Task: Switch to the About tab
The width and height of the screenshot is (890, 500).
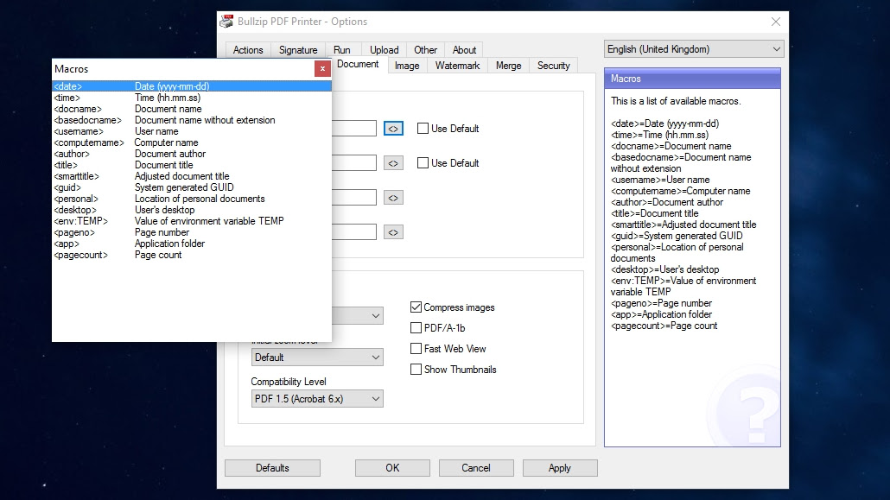Action: click(464, 50)
